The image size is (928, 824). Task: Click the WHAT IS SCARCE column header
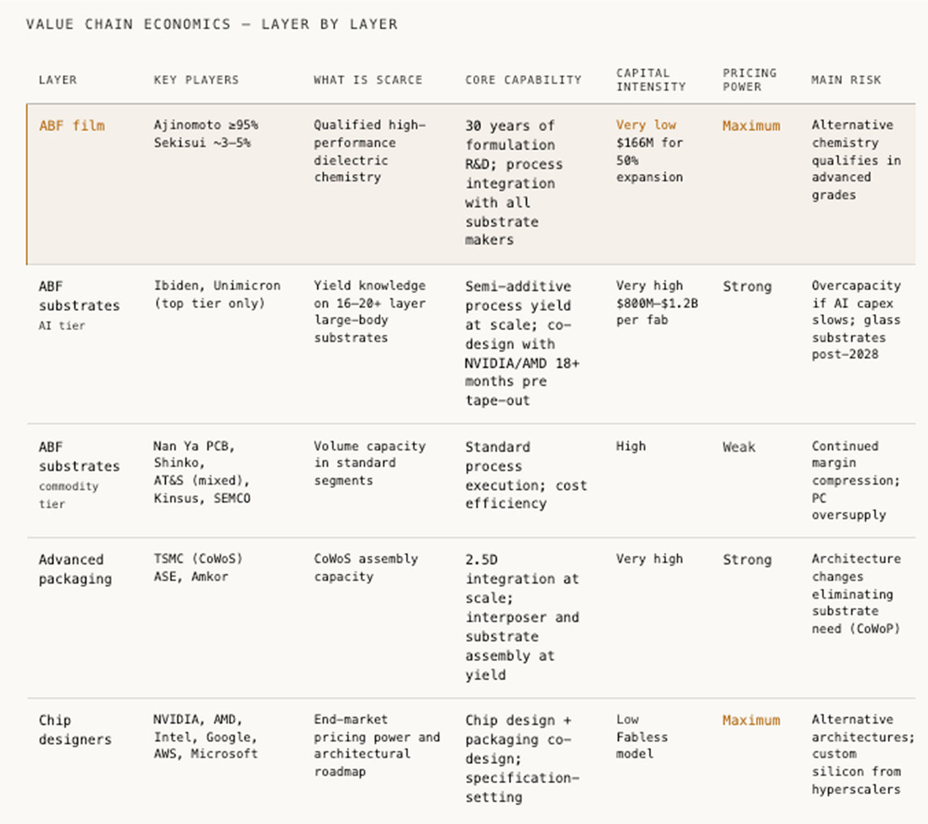tap(368, 80)
